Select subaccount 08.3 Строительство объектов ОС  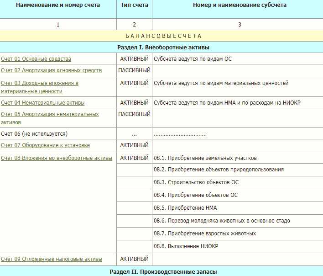196,182
